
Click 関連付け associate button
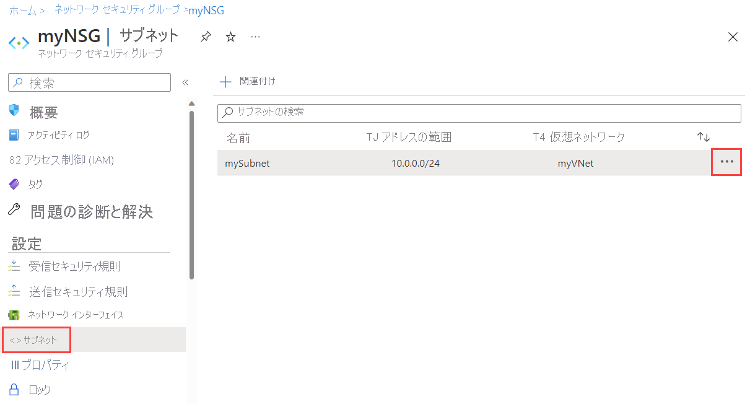coord(258,81)
